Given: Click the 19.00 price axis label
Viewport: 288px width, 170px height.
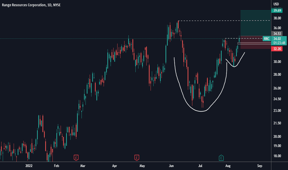Looking at the screenshot, I should tap(277, 146).
